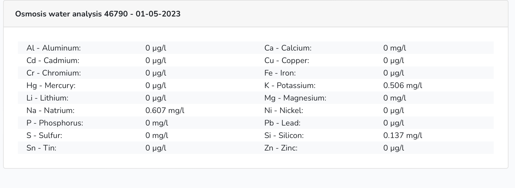Select the Al - Aluminum label
Screen dimensions: 515x188
54,48
